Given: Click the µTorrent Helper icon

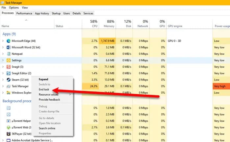Looking at the screenshot, I should pyautogui.click(x=9, y=121).
